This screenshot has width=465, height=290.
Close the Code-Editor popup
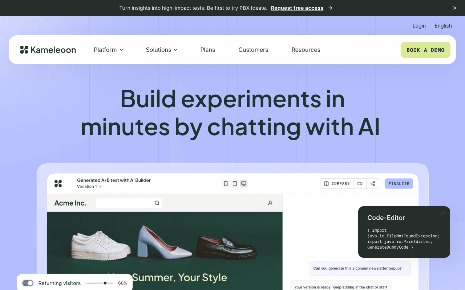[x=442, y=214]
